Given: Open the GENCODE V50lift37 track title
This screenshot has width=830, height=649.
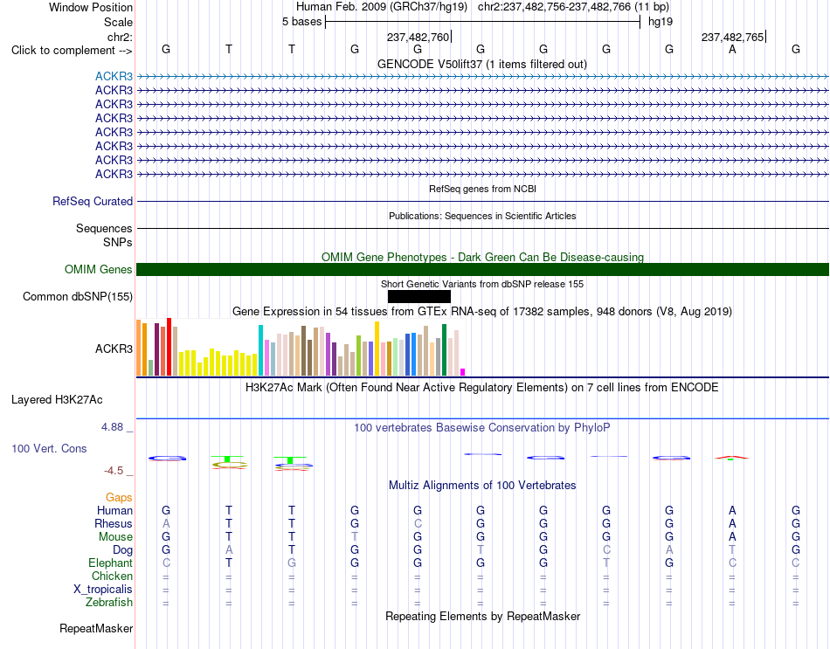Looking at the screenshot, I should [x=481, y=64].
